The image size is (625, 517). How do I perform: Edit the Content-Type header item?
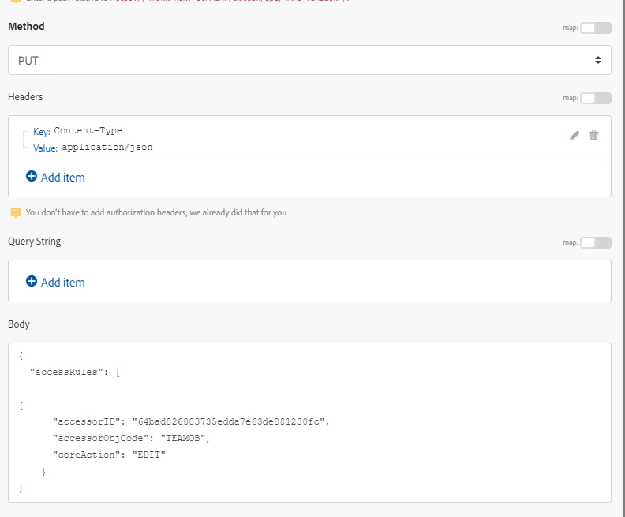point(574,136)
